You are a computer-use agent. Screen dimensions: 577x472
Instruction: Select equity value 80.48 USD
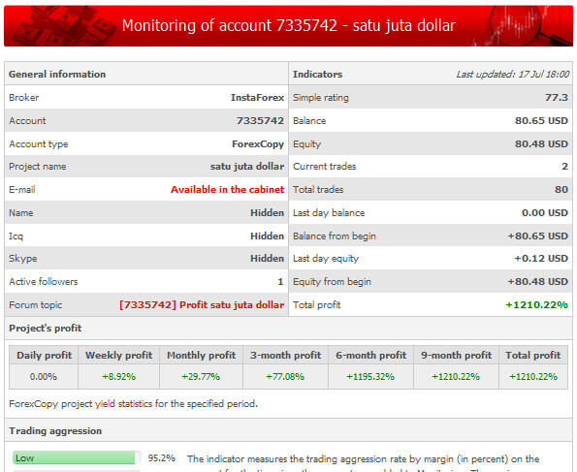pos(541,143)
